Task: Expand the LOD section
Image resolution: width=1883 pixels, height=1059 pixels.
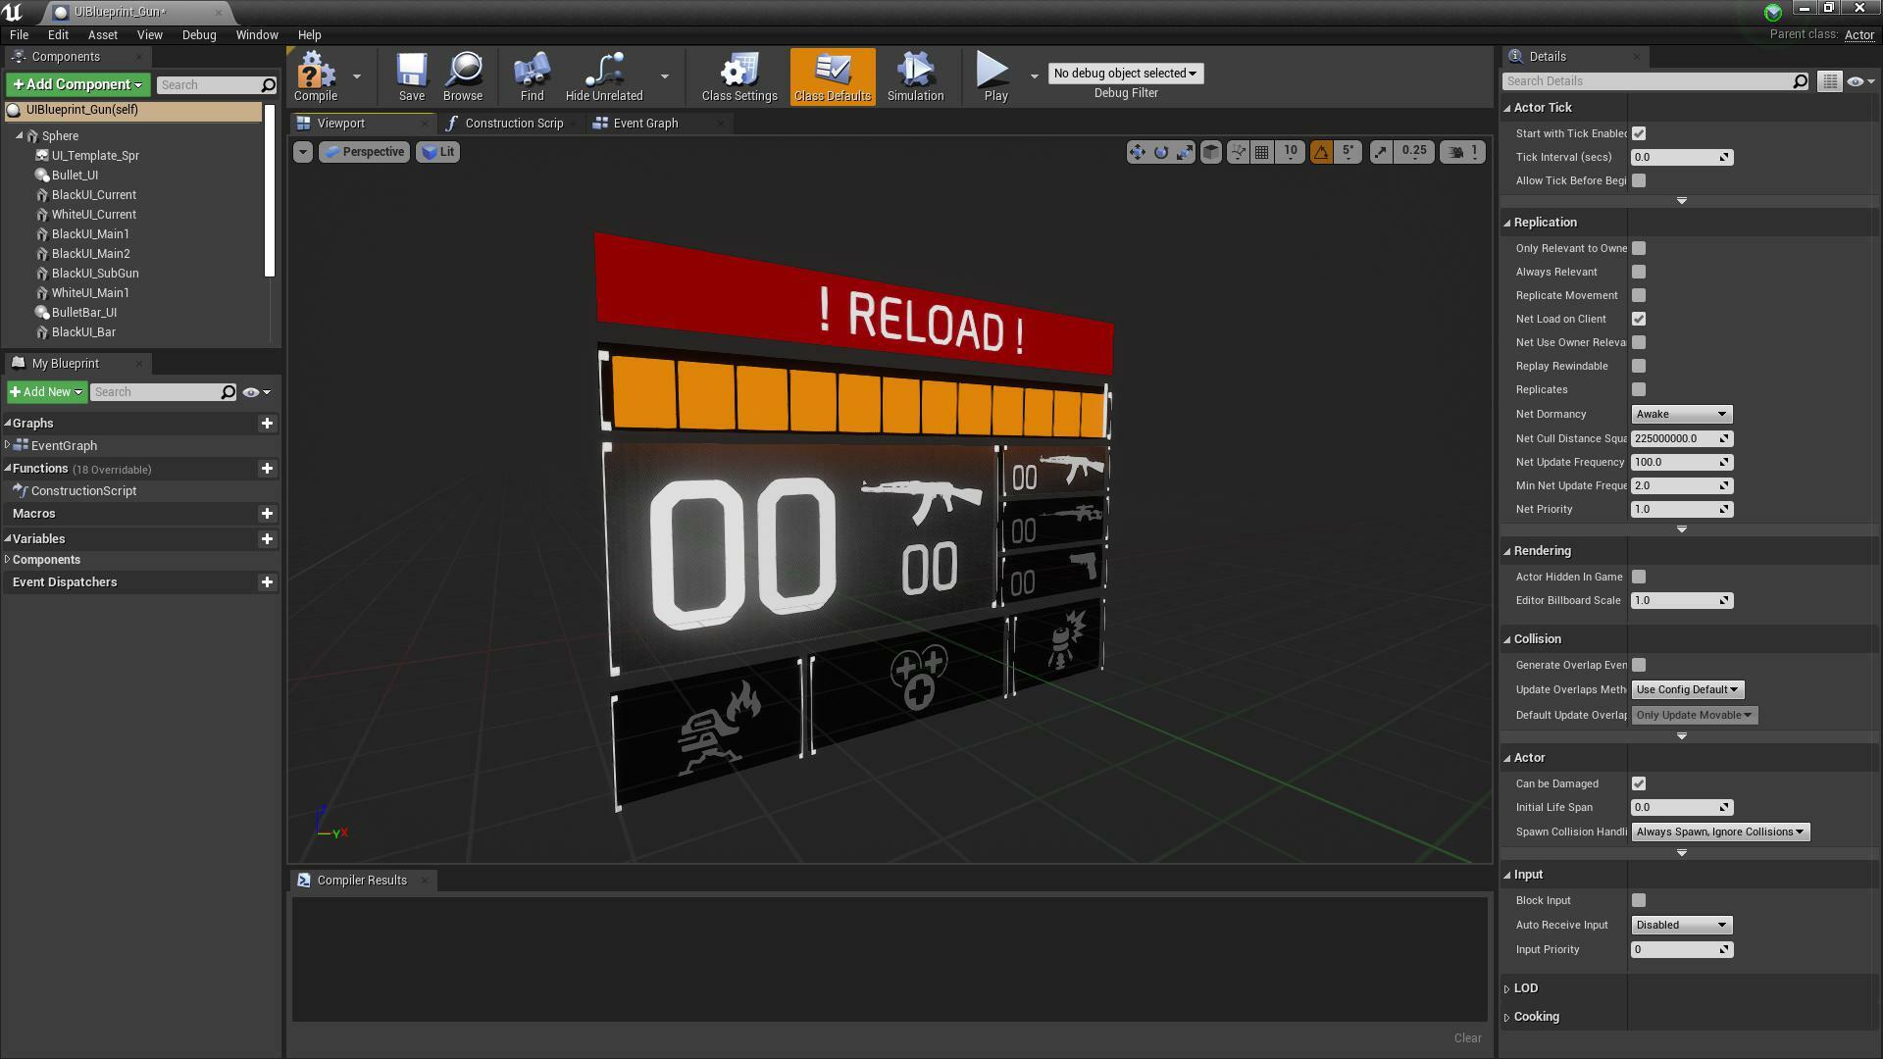Action: pos(1524,988)
